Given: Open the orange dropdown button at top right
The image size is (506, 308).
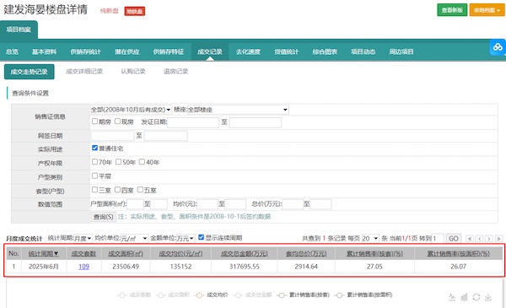Looking at the screenshot, I should pyautogui.click(x=487, y=10).
